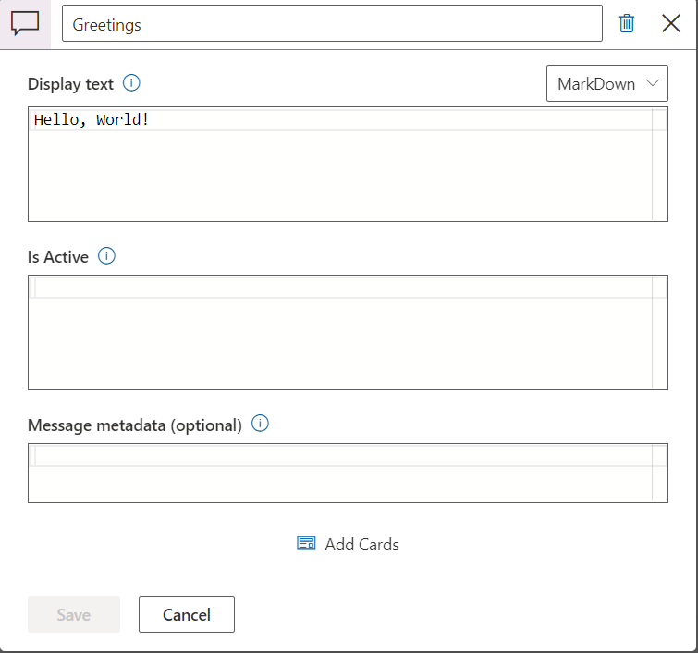Focus the Message metadata editor
Viewport: 698px width, 653px height.
tap(348, 473)
